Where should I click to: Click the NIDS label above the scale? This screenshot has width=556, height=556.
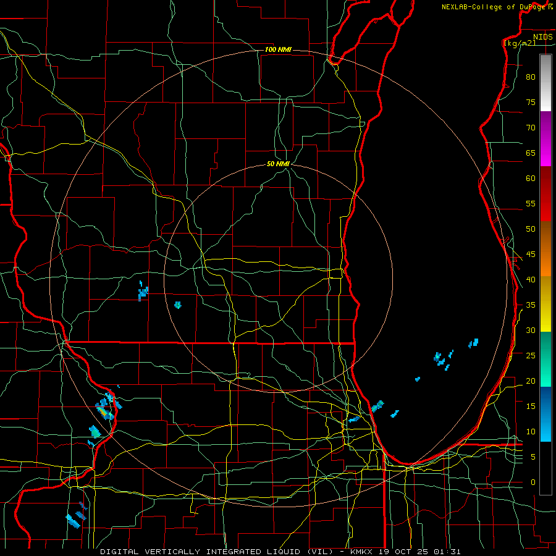coord(542,37)
